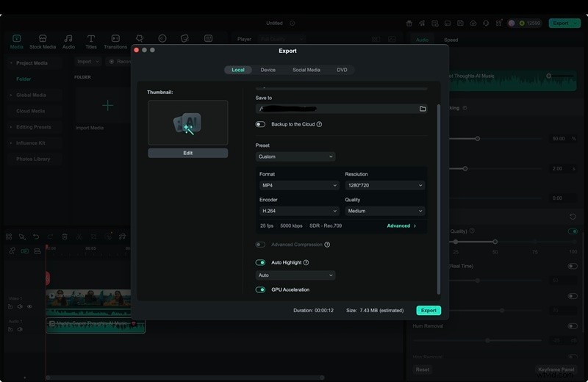
Task: Select the Folder item under Project Media
Action: (x=24, y=79)
